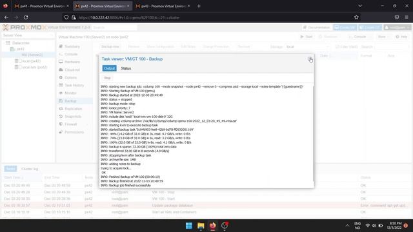
Task: Click the Proxmox logo
Action: [25, 27]
